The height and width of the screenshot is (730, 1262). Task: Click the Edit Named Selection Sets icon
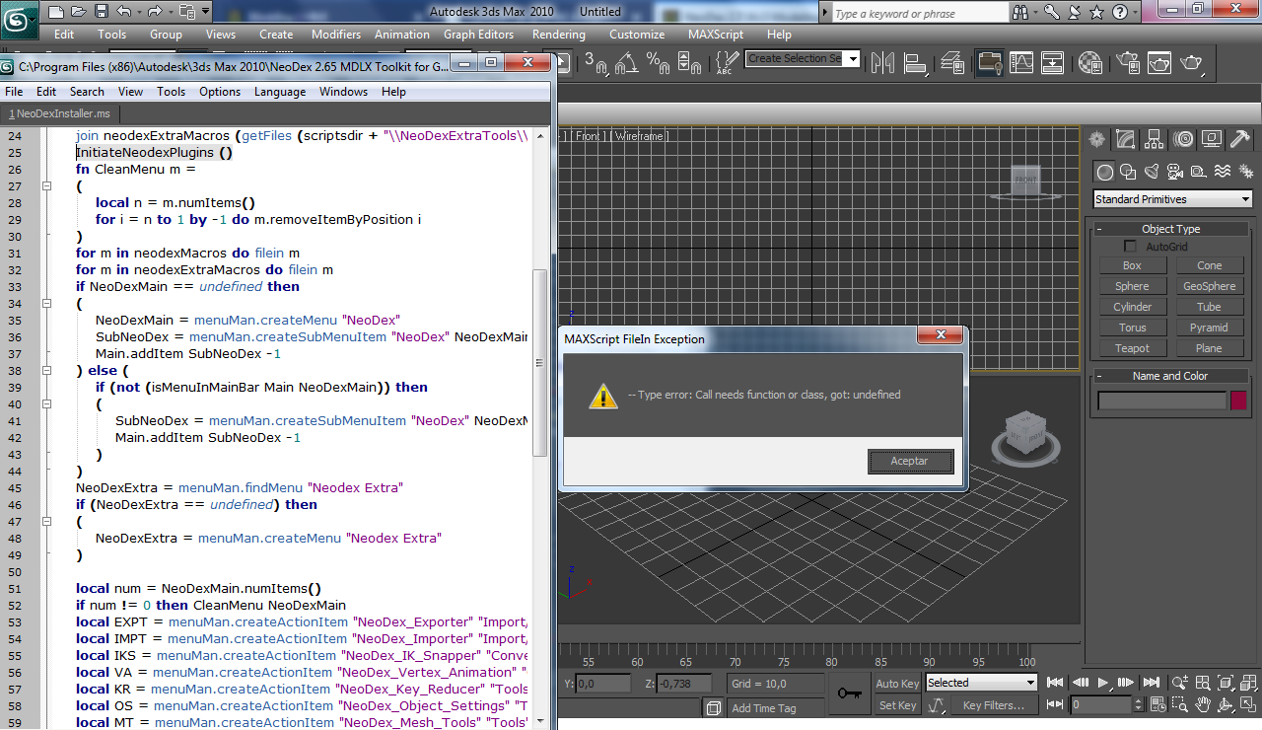[x=726, y=63]
